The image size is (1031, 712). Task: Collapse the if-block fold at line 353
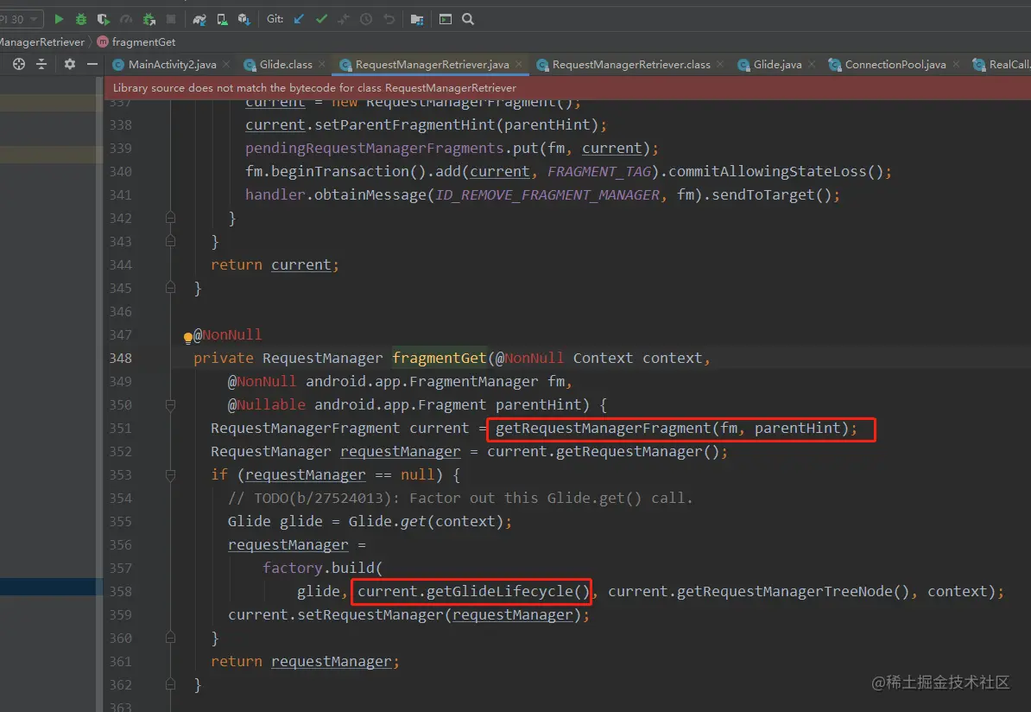pyautogui.click(x=170, y=474)
